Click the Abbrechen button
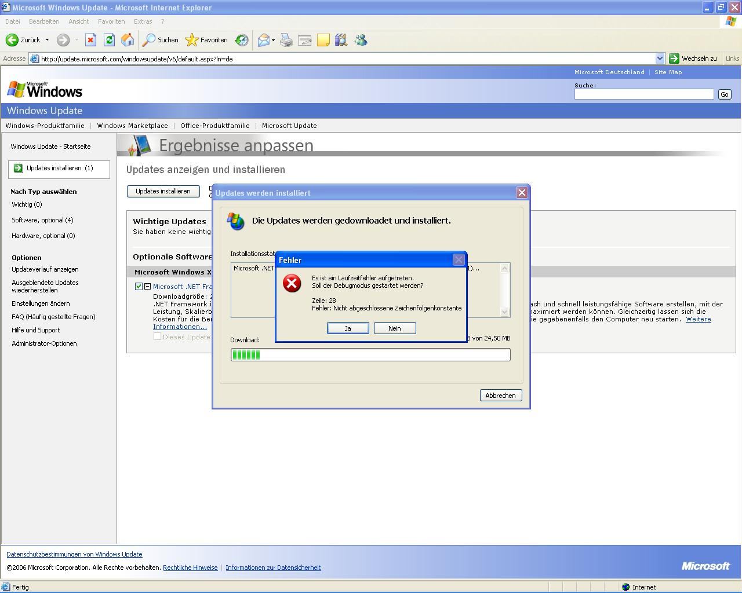The height and width of the screenshot is (593, 742). (x=500, y=396)
